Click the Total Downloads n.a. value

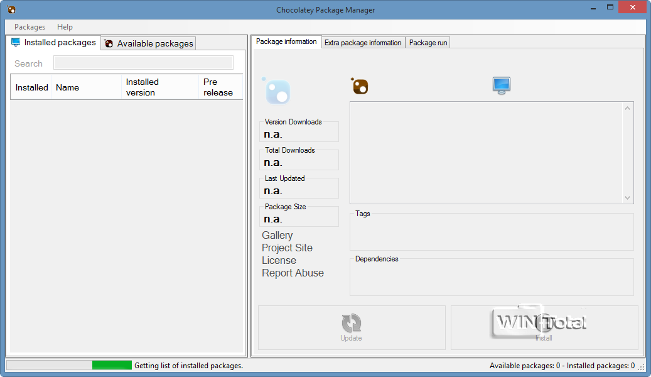(273, 163)
